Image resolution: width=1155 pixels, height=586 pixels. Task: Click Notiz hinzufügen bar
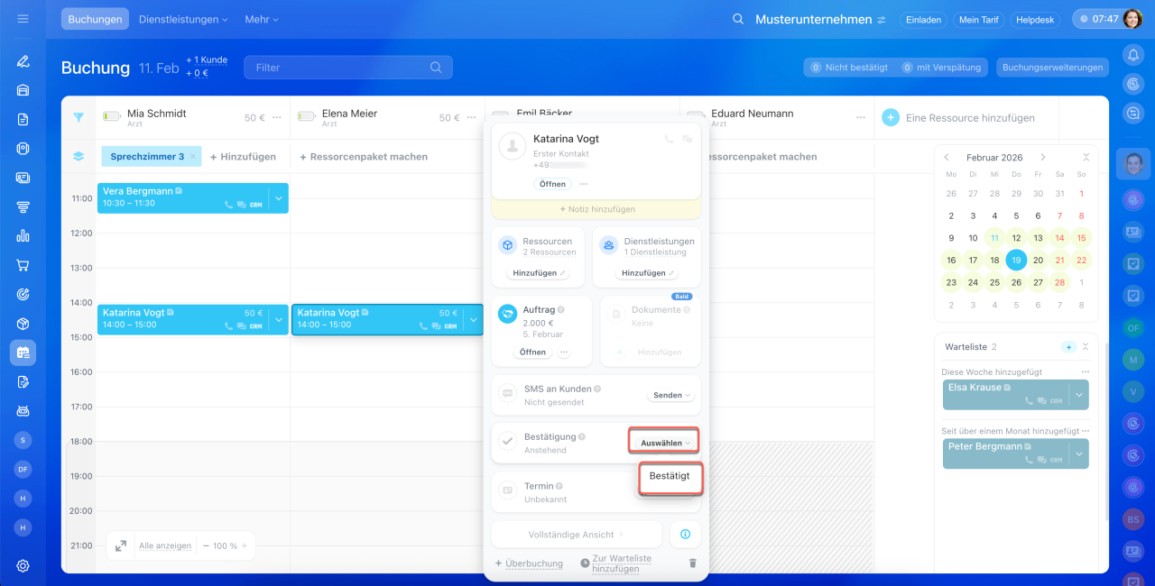(x=596, y=209)
